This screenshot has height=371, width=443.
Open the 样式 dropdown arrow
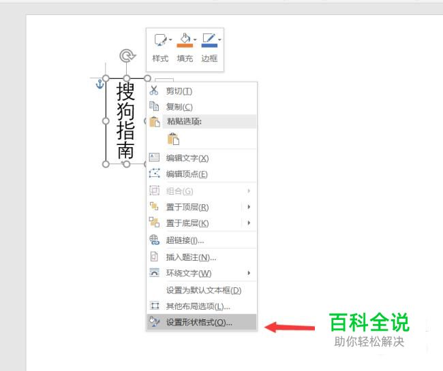click(170, 39)
